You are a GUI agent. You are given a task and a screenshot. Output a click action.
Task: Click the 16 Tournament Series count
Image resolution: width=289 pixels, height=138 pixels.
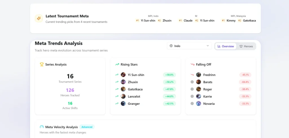point(70,76)
